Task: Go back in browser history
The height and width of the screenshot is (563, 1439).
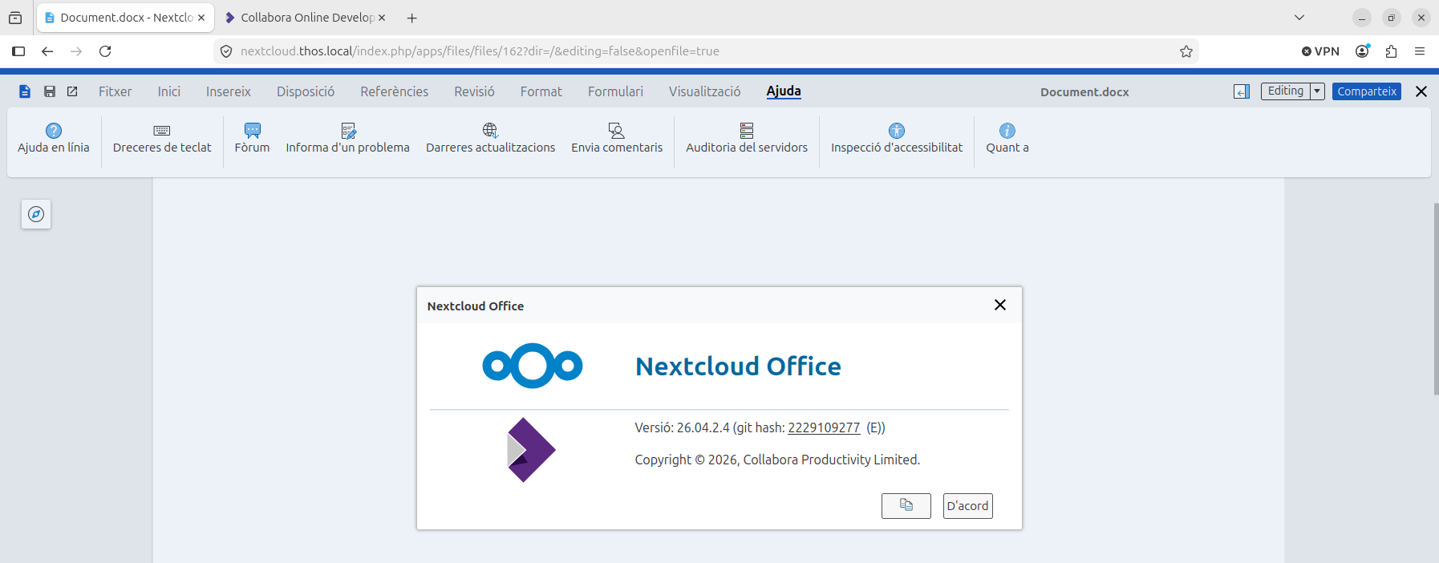Action: (x=47, y=51)
